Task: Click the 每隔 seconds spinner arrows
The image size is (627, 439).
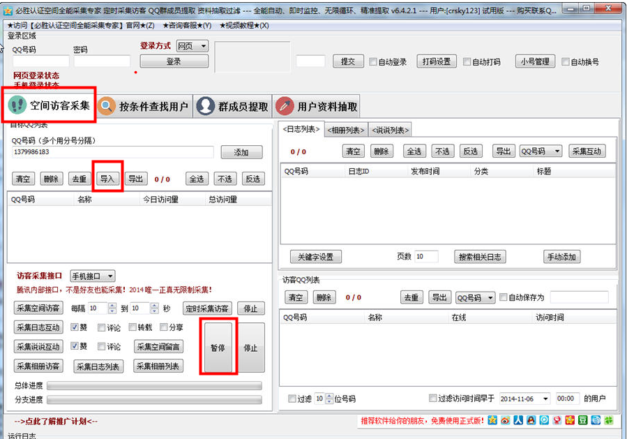Action: [112, 308]
